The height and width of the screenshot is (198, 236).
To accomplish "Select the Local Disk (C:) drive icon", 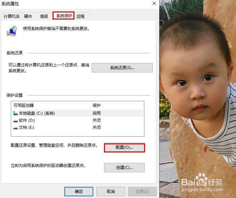I will [15, 113].
